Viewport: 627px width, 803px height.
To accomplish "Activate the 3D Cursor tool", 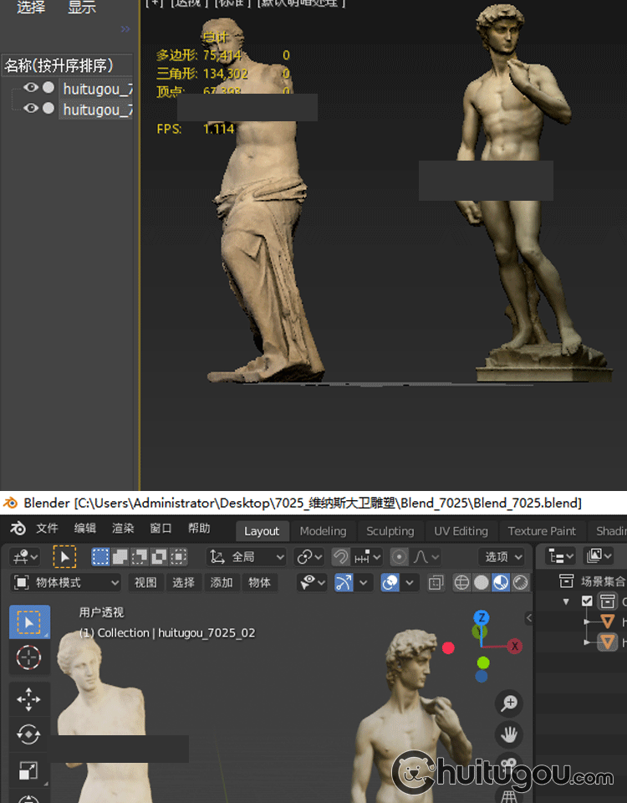I will pyautogui.click(x=29, y=658).
